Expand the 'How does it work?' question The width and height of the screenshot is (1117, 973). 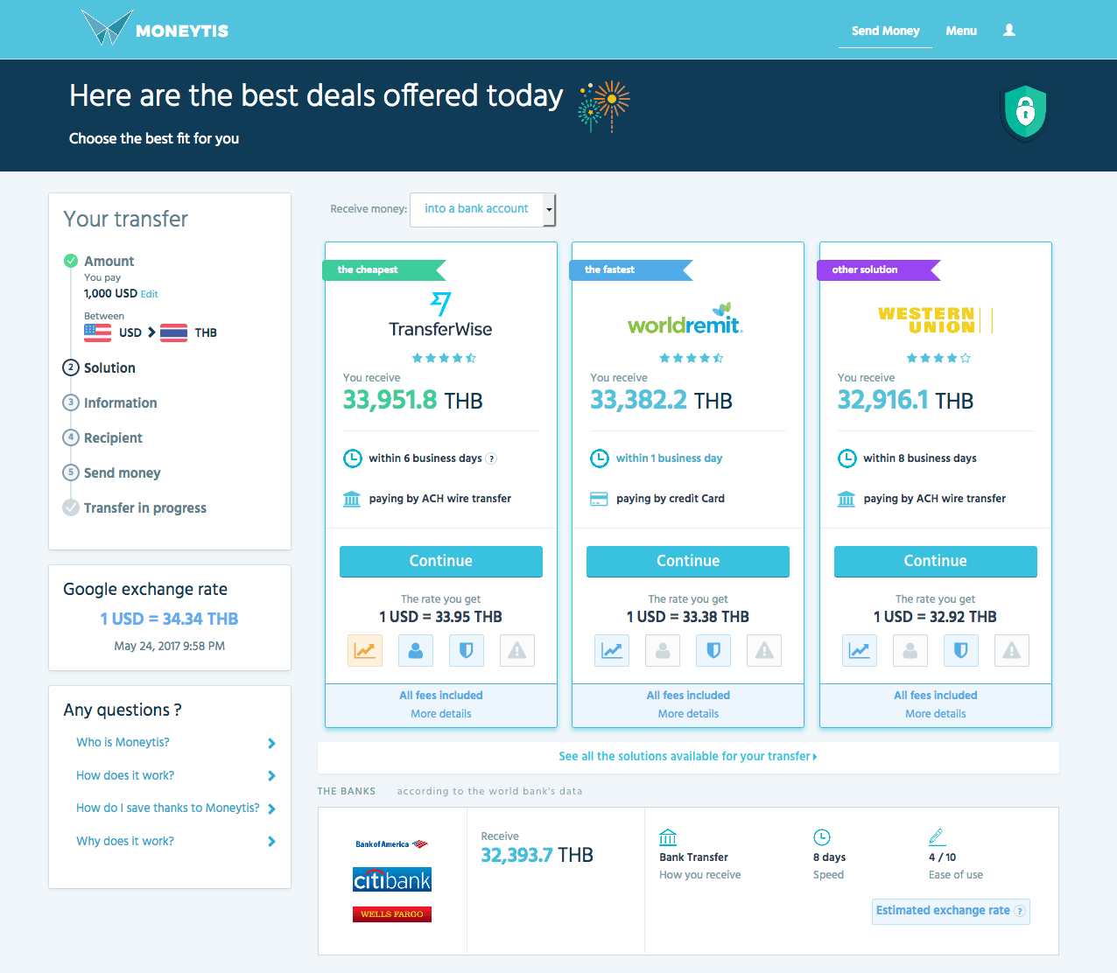[176, 776]
